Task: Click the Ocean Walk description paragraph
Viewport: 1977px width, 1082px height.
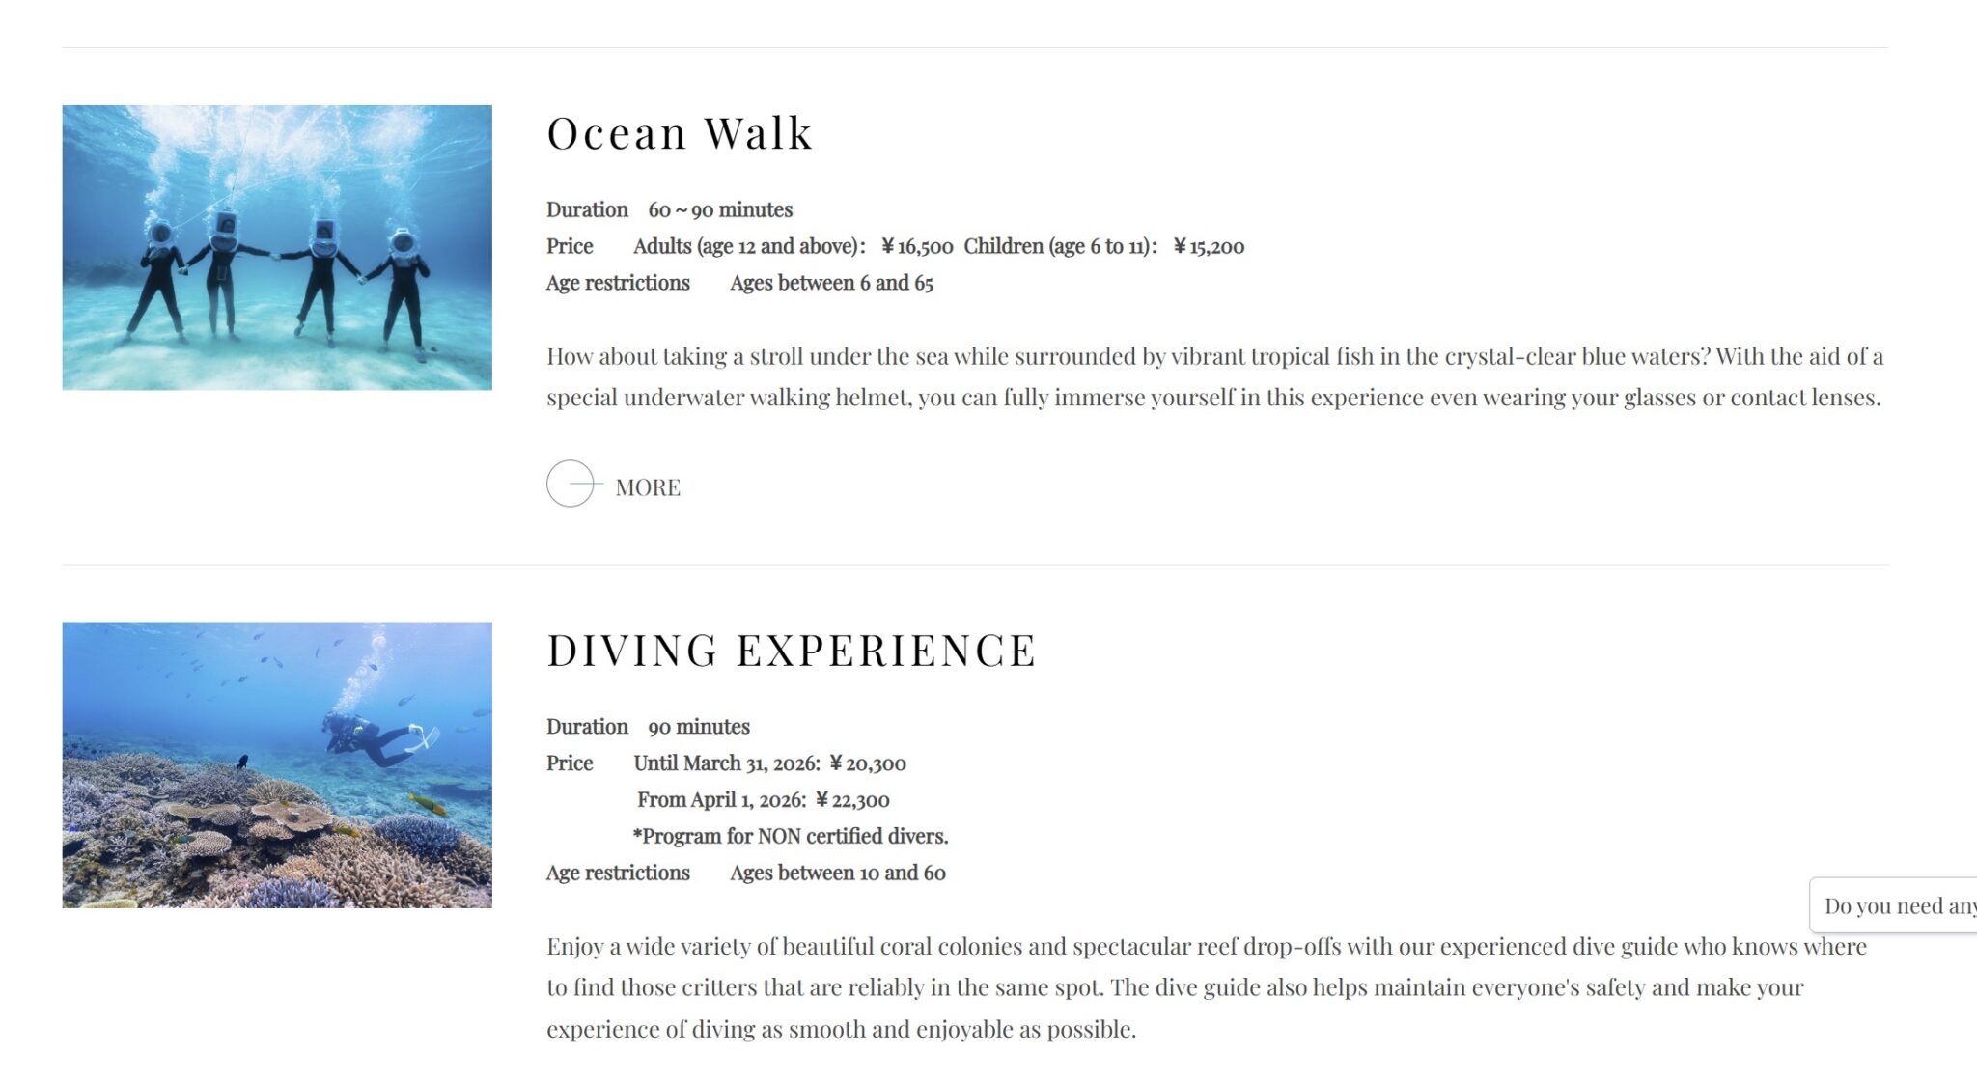Action: click(x=1213, y=376)
